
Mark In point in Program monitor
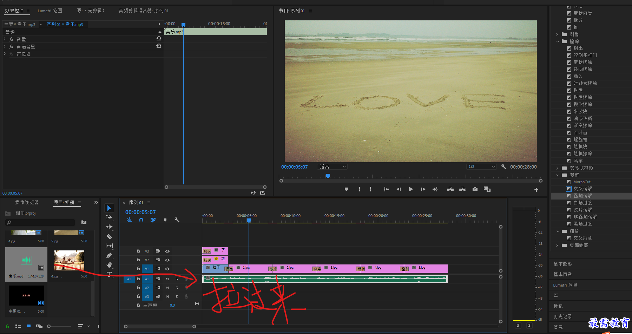[359, 189]
